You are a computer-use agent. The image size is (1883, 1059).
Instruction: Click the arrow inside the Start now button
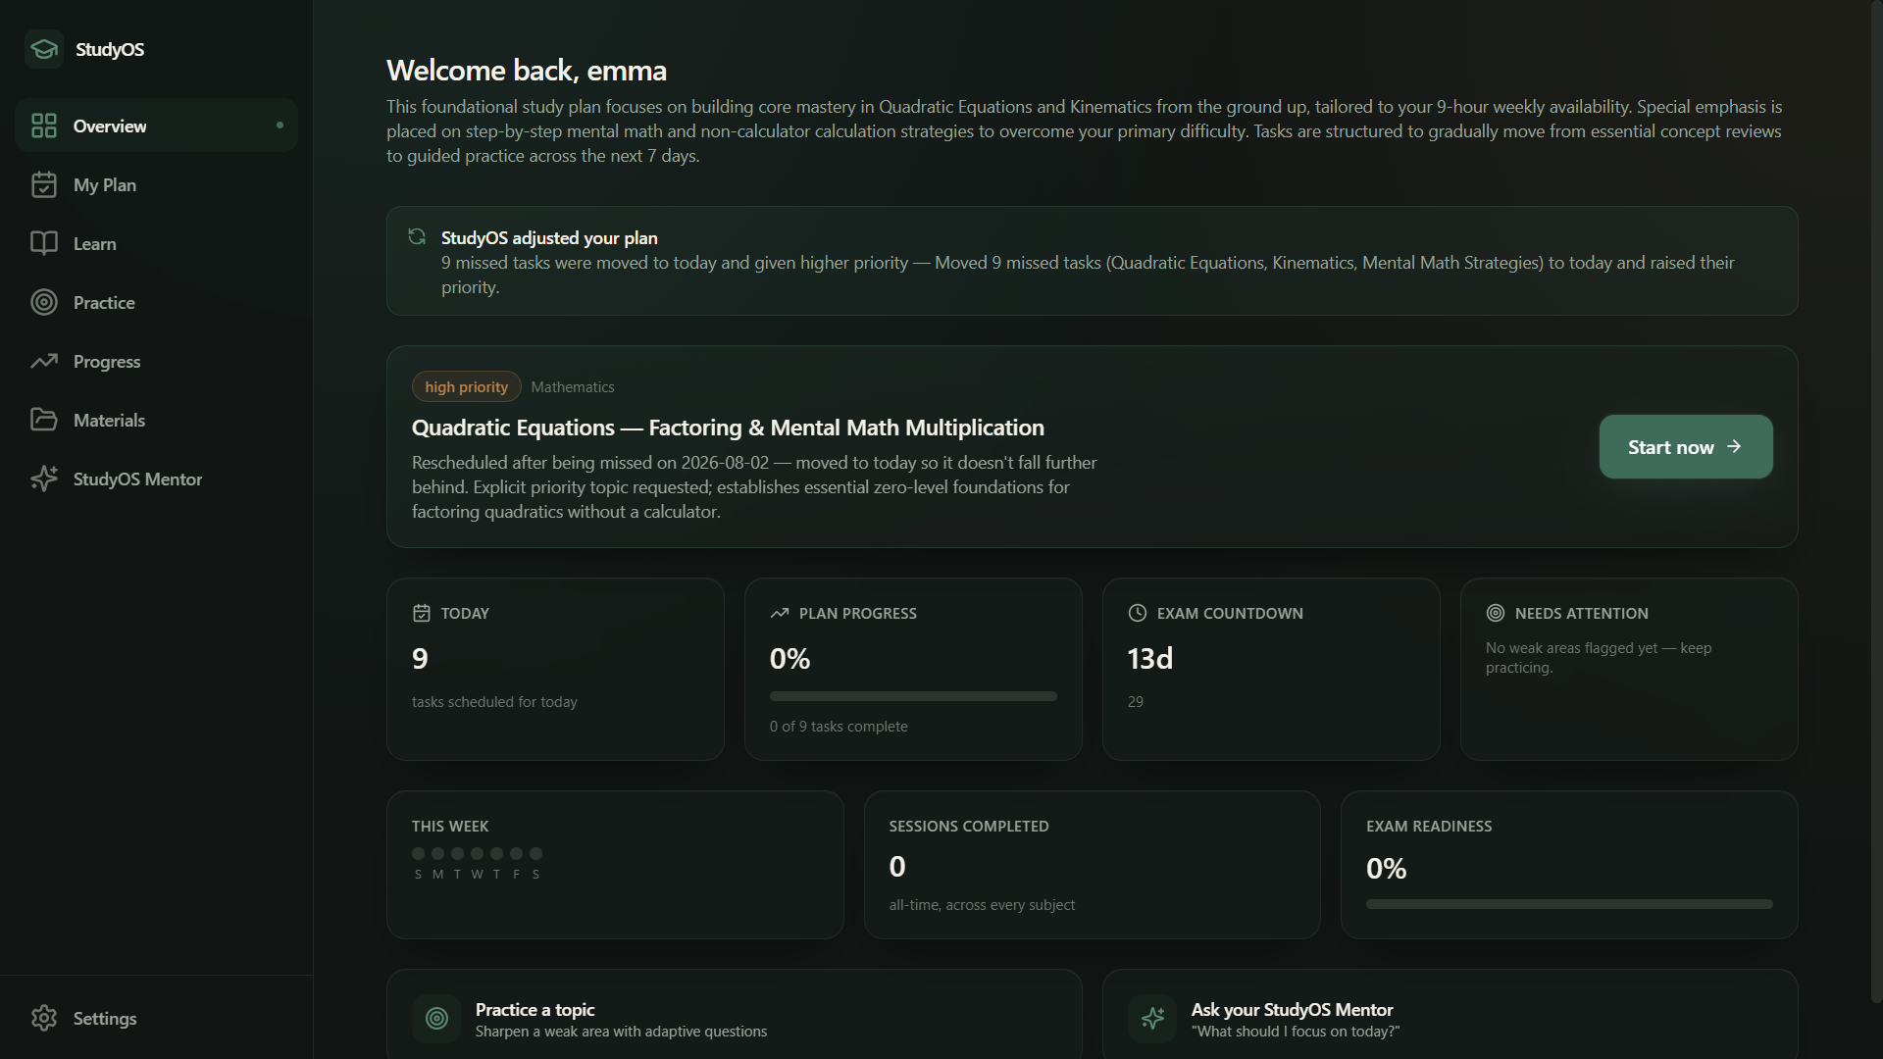(1734, 446)
